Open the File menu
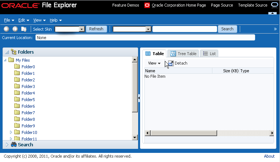Screen dimensions: 280x162 coord(9,20)
